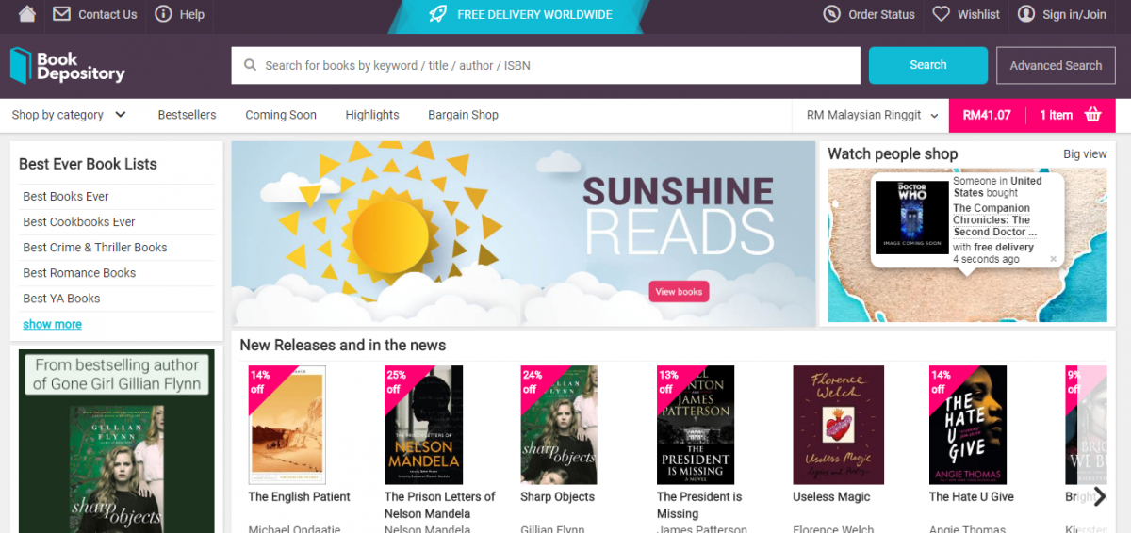Open Advanced Search

pos(1056,65)
